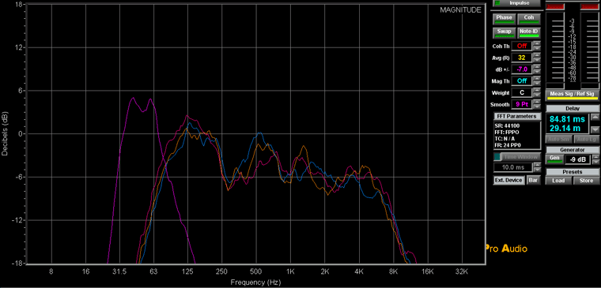Click the MAGNITUDE graph label

tap(460, 10)
